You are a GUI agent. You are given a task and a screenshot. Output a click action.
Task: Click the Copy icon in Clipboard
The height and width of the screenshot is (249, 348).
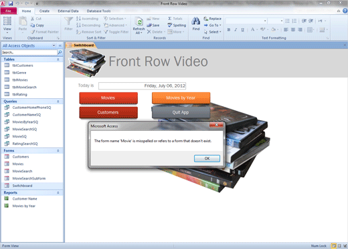(x=33, y=25)
